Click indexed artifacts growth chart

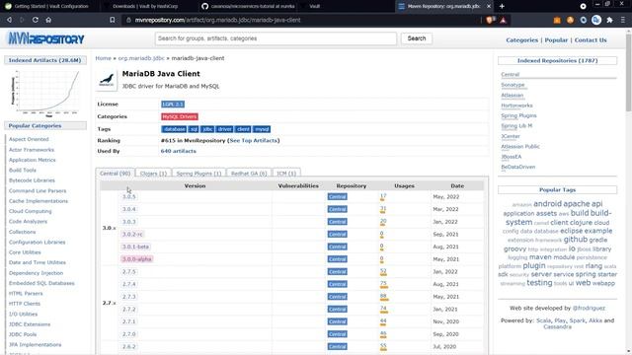pos(45,94)
